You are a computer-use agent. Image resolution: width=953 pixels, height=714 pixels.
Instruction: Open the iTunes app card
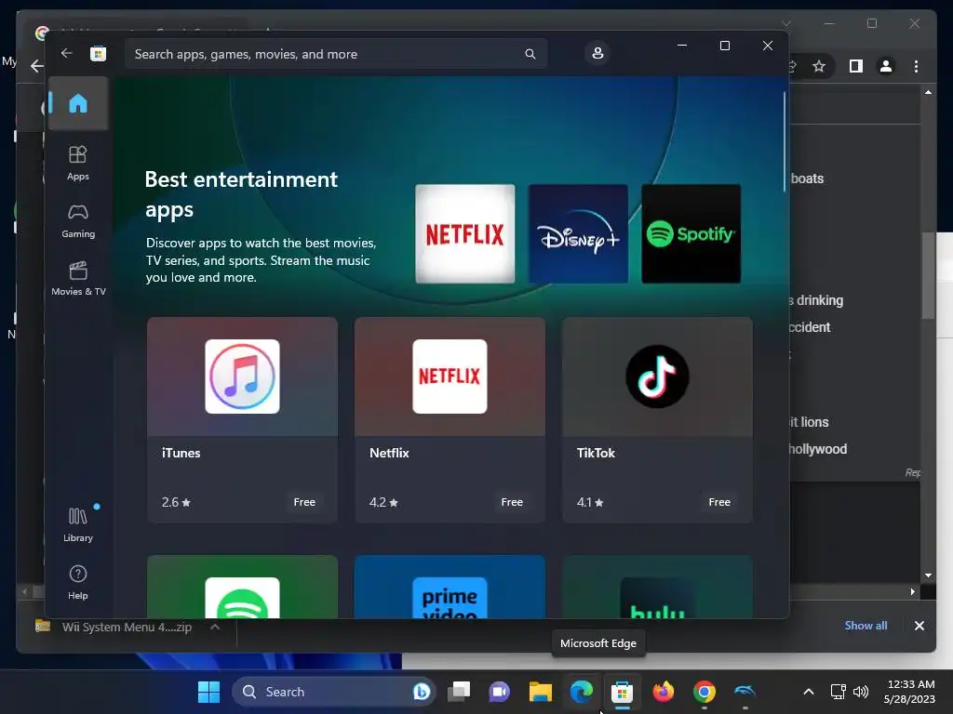pyautogui.click(x=242, y=419)
